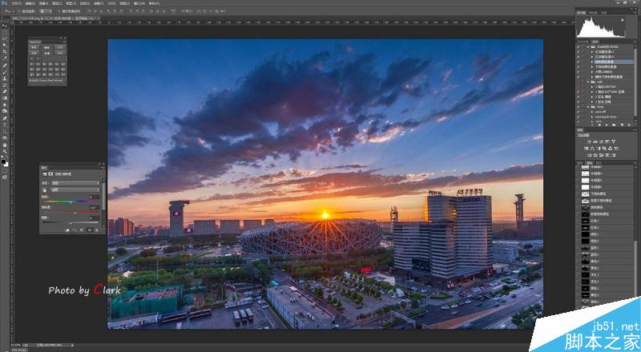641x352 pixels.
Task: Select the Blur tool
Action: click(5, 105)
